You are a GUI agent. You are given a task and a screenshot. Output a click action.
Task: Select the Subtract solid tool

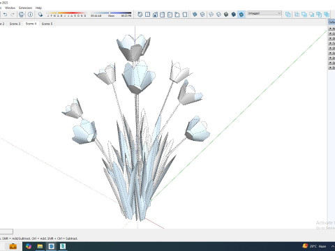312,15
